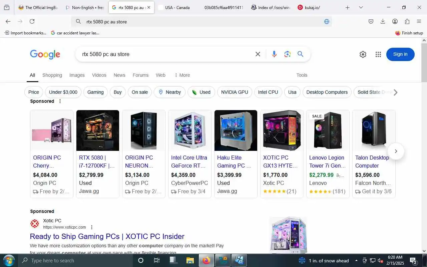The image size is (427, 267).
Task: Expand the More search categories menu
Action: tap(182, 75)
